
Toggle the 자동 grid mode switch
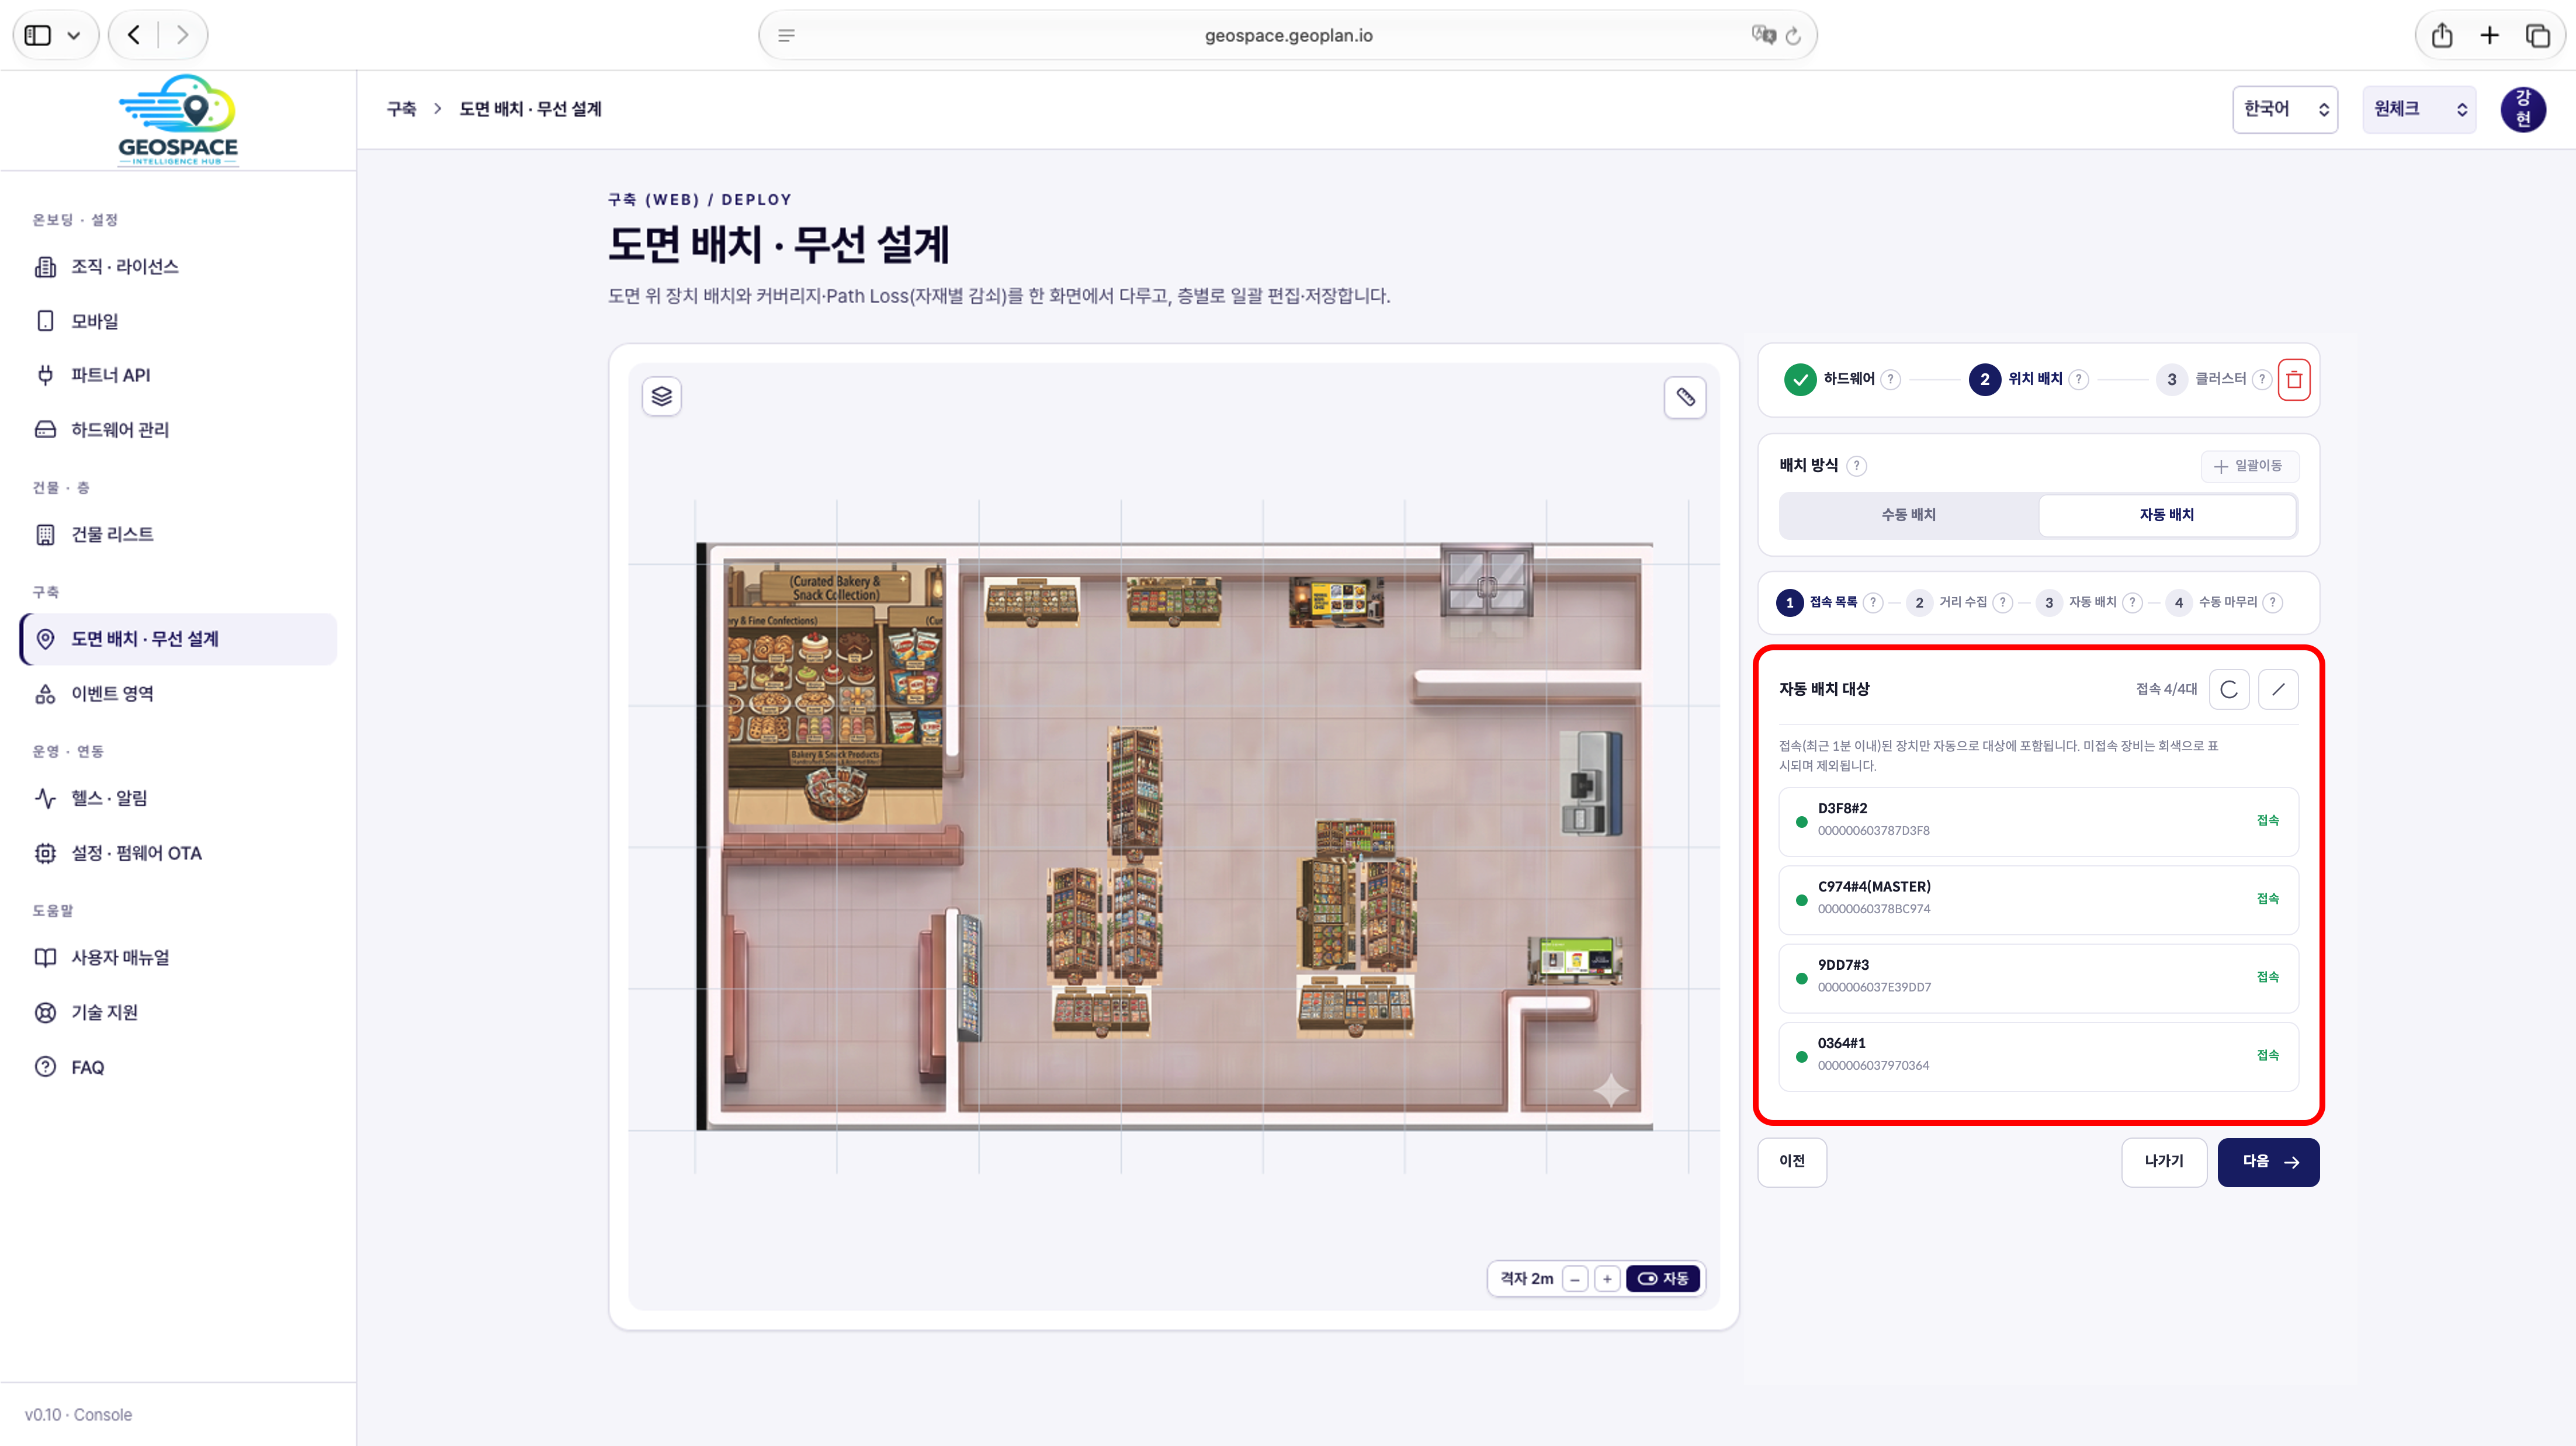tap(1663, 1279)
